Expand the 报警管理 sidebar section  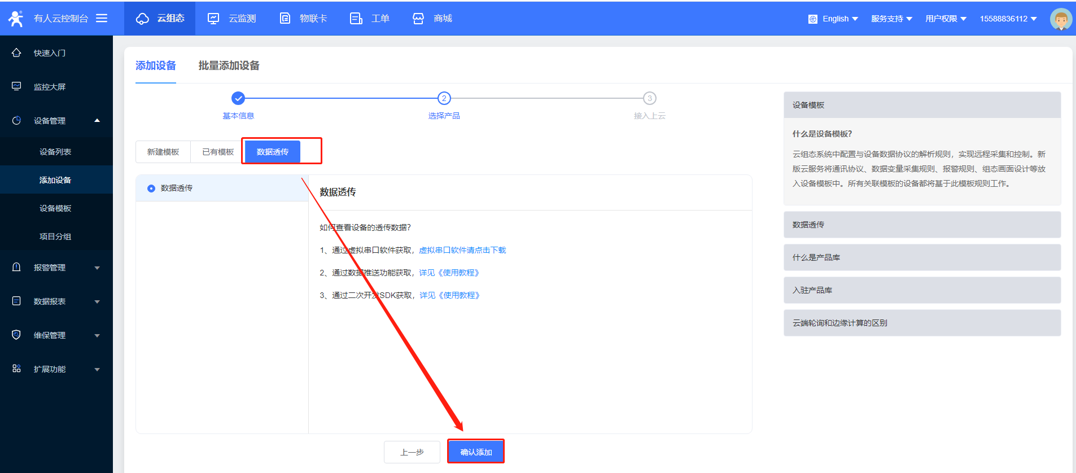tap(56, 268)
